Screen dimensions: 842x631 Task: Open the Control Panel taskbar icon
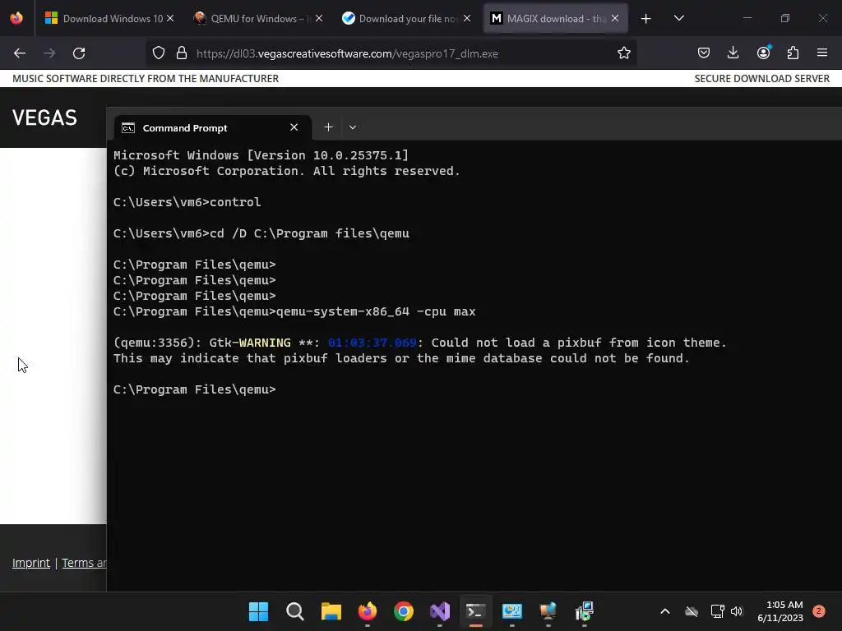(511, 611)
